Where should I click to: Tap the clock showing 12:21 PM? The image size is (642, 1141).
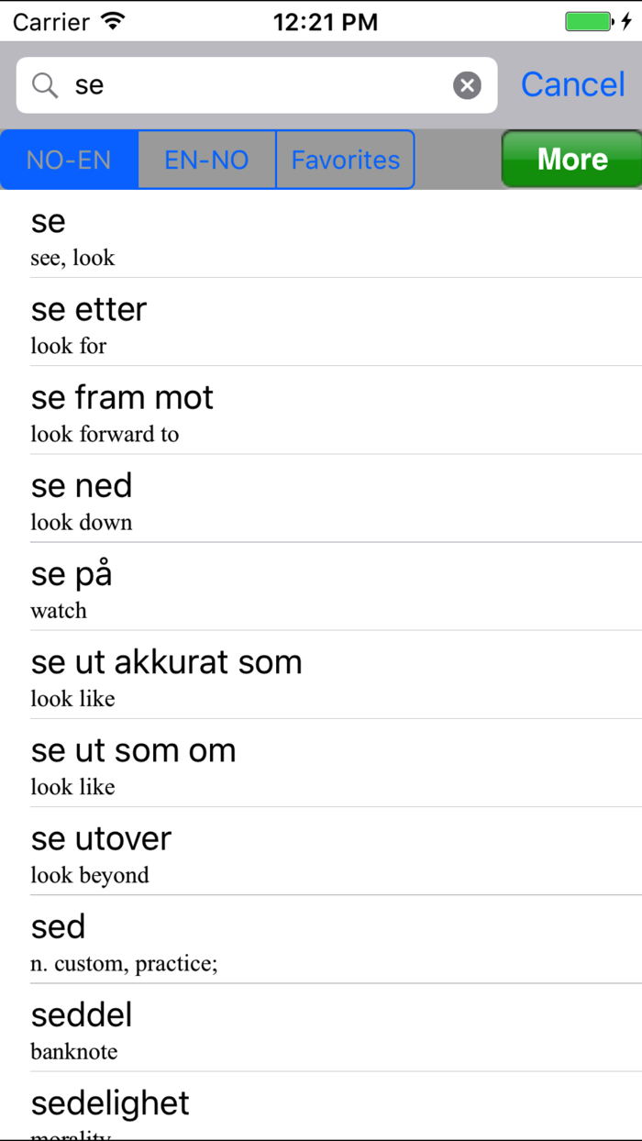[x=326, y=21]
